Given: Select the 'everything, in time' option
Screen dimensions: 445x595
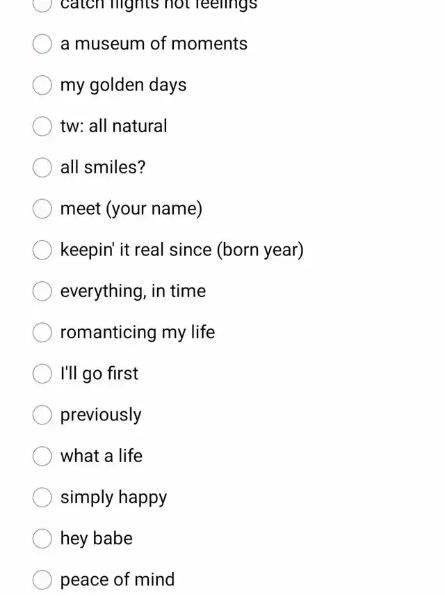Looking at the screenshot, I should pyautogui.click(x=42, y=291).
